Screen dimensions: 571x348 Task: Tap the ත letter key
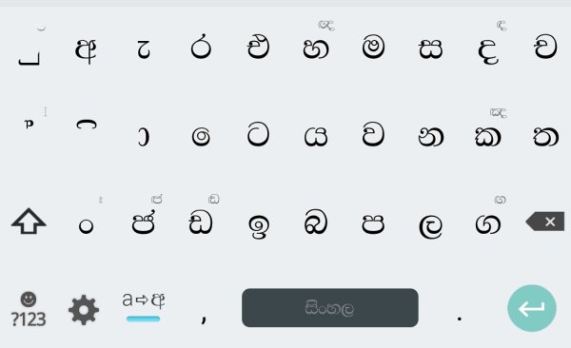[545, 137]
